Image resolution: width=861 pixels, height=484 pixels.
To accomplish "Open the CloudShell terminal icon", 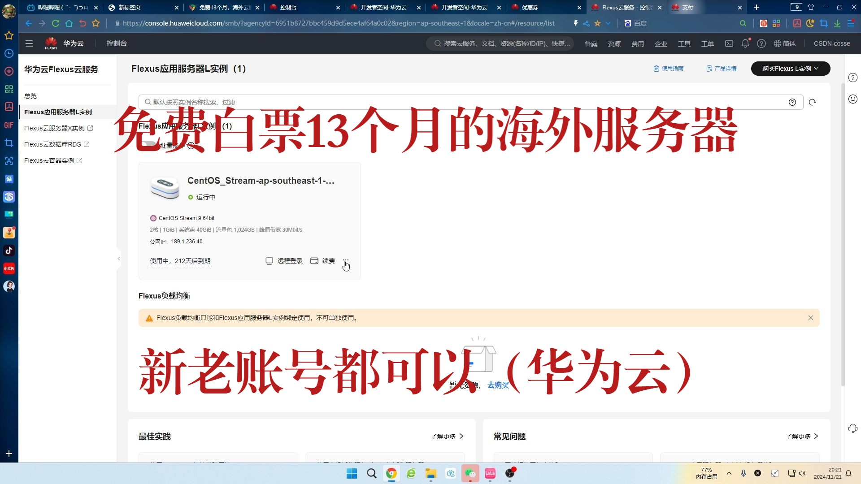I will 729,43.
